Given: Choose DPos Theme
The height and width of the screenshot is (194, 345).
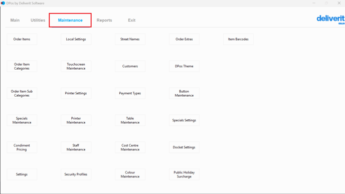Looking at the screenshot, I should point(184,66).
